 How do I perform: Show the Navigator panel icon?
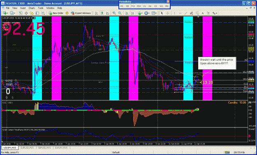[x=32, y=13]
